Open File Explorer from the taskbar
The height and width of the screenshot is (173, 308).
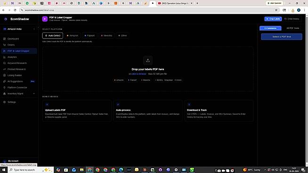[x=82, y=170]
